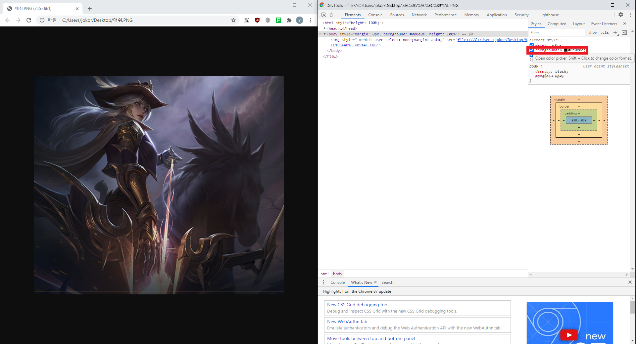The height and width of the screenshot is (344, 639).
Task: Toggle the device toolbar icon in DevTools
Action: tap(333, 15)
